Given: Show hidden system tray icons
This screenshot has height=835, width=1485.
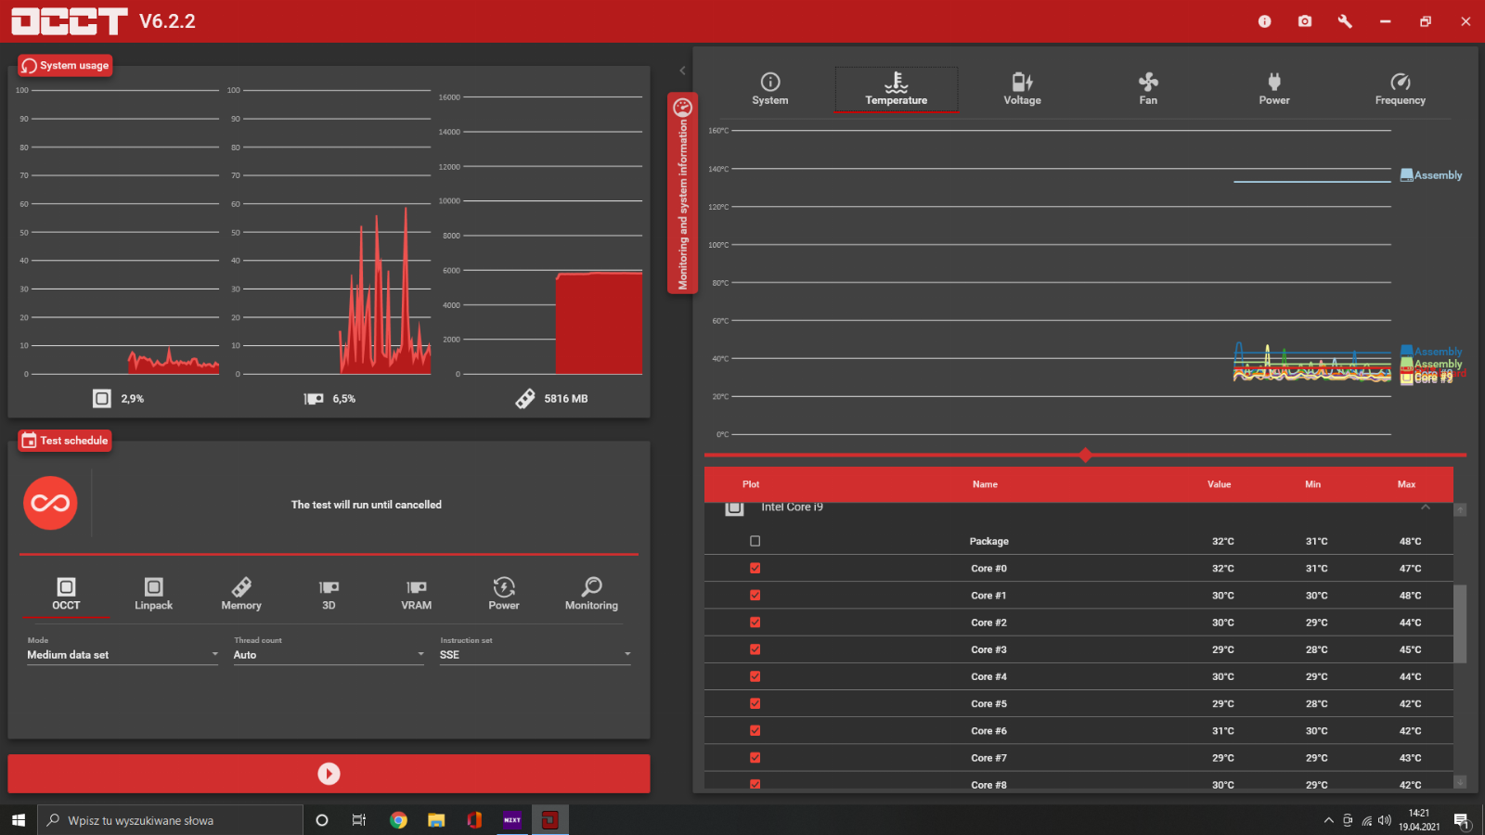Looking at the screenshot, I should (1328, 820).
